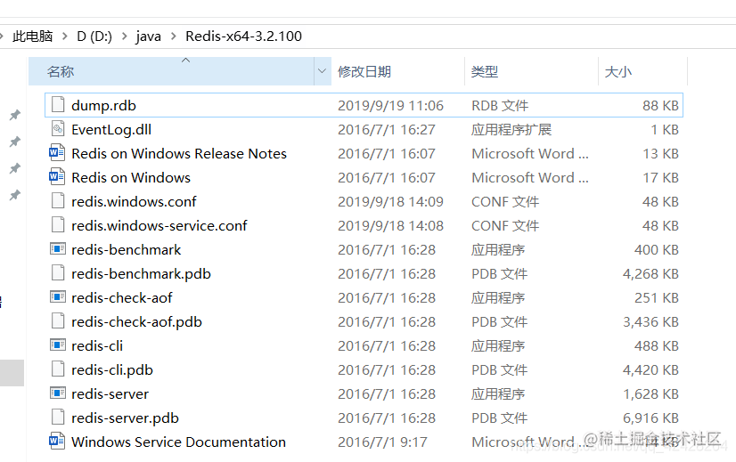
Task: Click the 488 KB size cell
Action: (656, 345)
